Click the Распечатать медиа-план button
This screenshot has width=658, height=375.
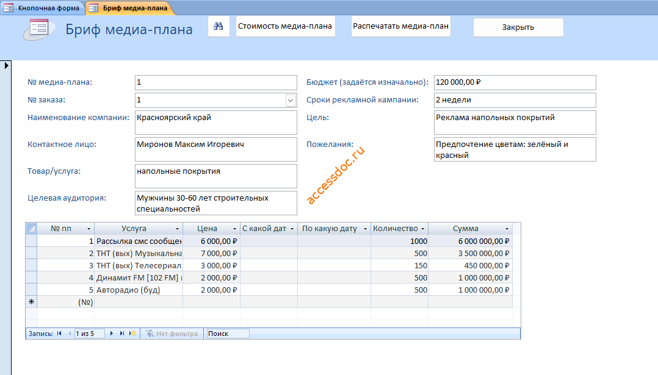pos(401,26)
